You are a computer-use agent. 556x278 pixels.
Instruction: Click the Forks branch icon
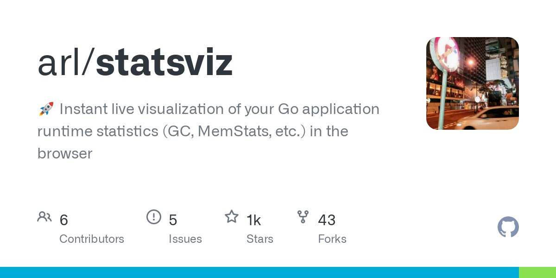pyautogui.click(x=303, y=216)
